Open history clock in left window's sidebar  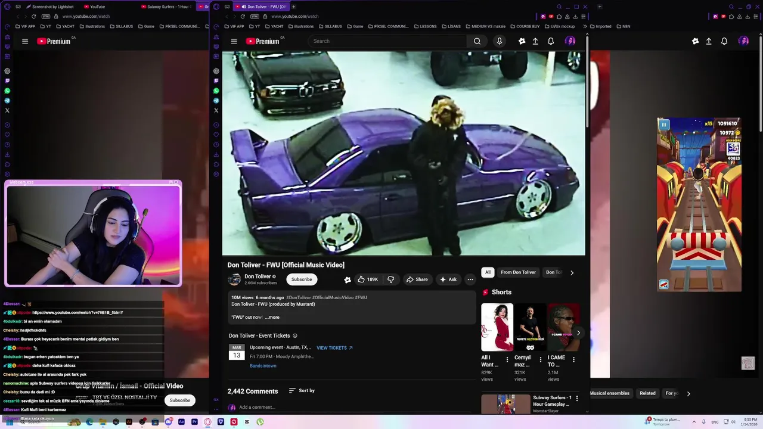(x=7, y=144)
